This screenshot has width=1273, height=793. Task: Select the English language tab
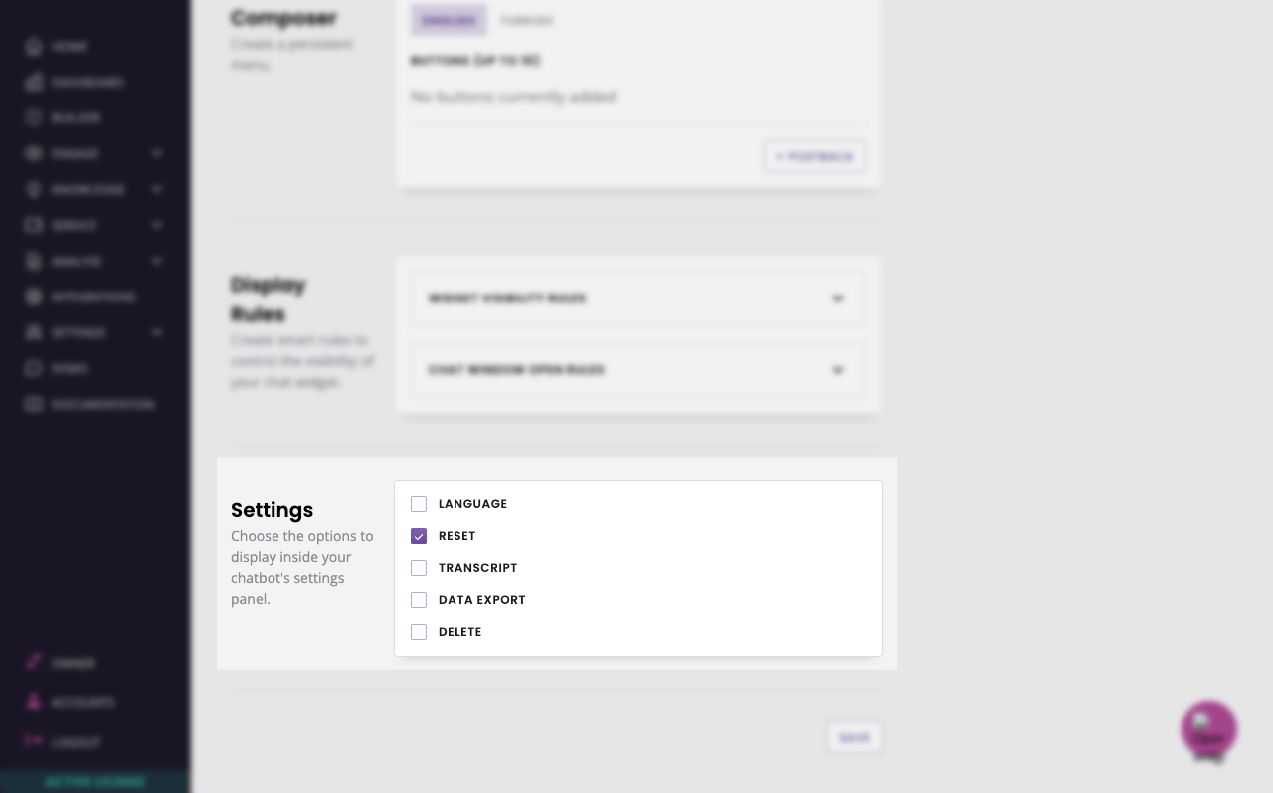[x=448, y=20]
